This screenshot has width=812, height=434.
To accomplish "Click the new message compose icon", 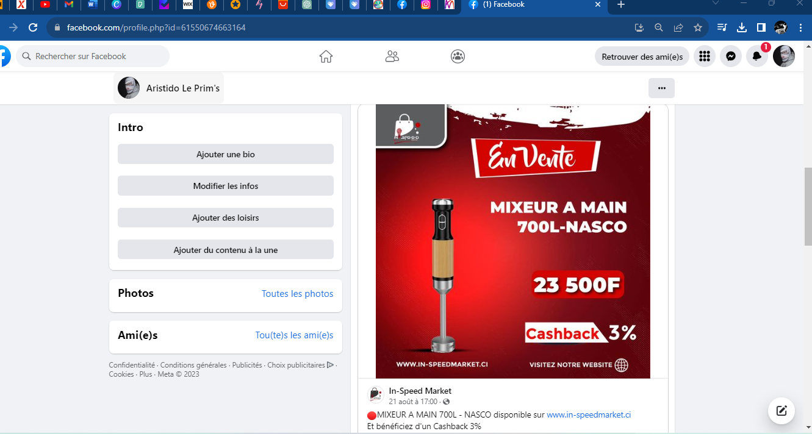I will (781, 410).
